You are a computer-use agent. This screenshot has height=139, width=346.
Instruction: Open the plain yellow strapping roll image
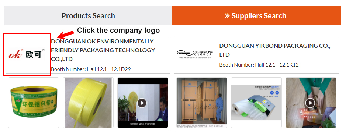tap(88, 103)
